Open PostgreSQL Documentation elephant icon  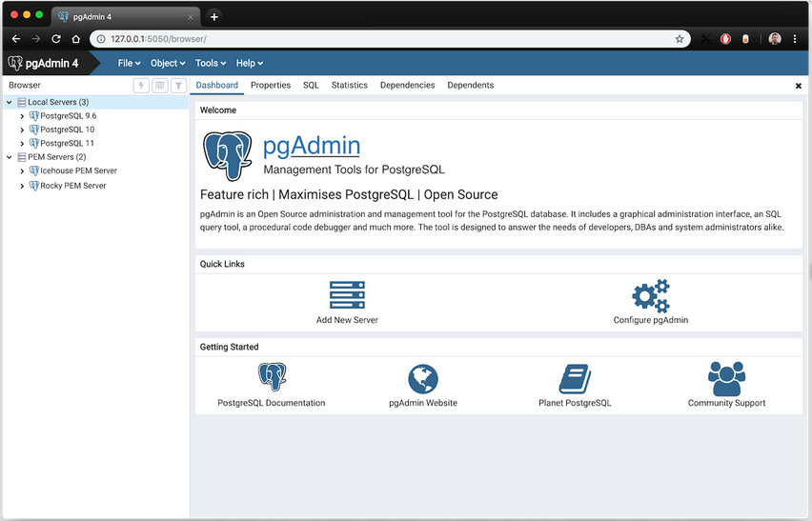click(x=272, y=376)
